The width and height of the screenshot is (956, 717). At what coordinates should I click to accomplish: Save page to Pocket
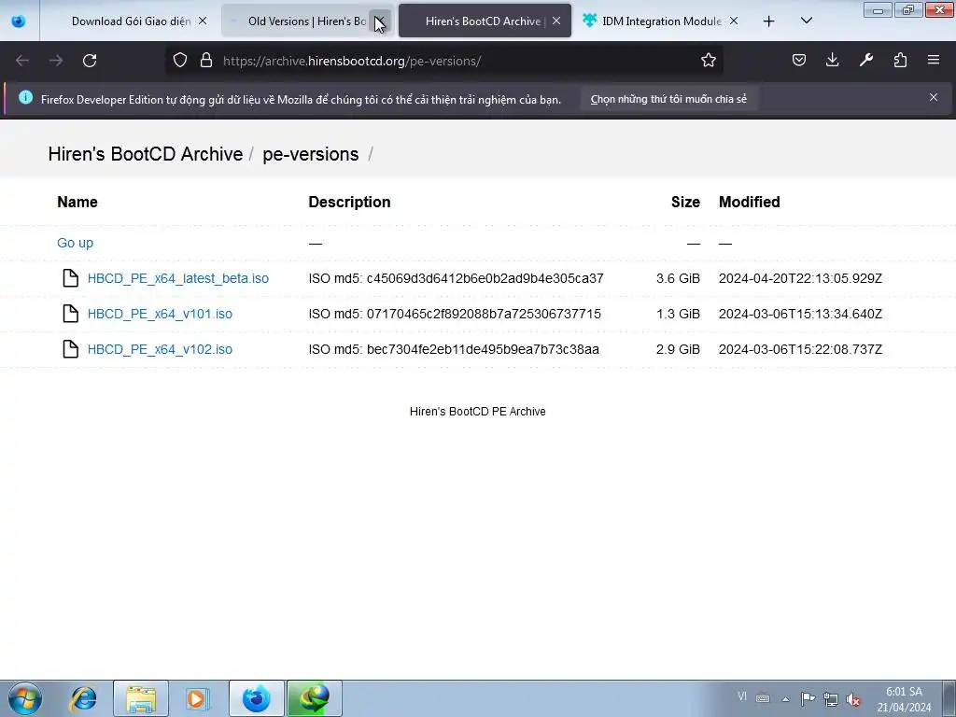pyautogui.click(x=799, y=61)
